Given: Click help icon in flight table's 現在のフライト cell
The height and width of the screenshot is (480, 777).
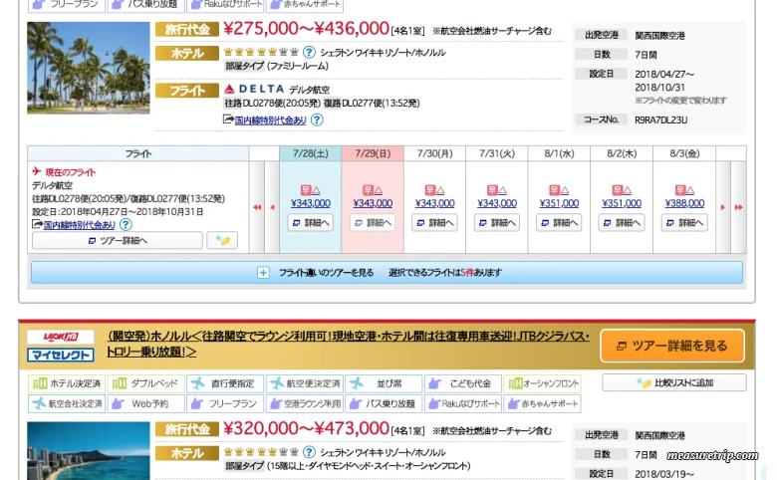Looking at the screenshot, I should point(126,225).
